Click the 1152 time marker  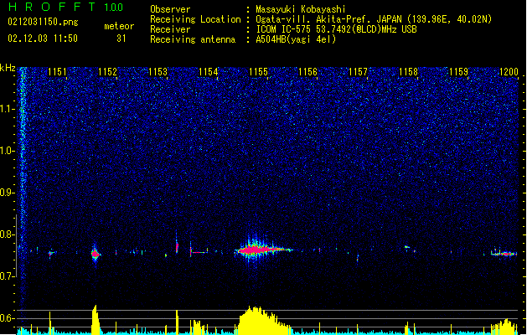107,72
